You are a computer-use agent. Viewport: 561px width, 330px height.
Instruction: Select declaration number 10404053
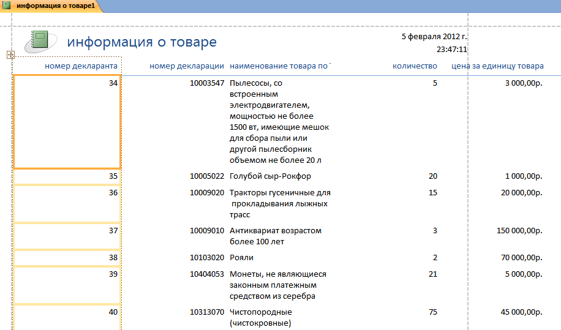207,274
